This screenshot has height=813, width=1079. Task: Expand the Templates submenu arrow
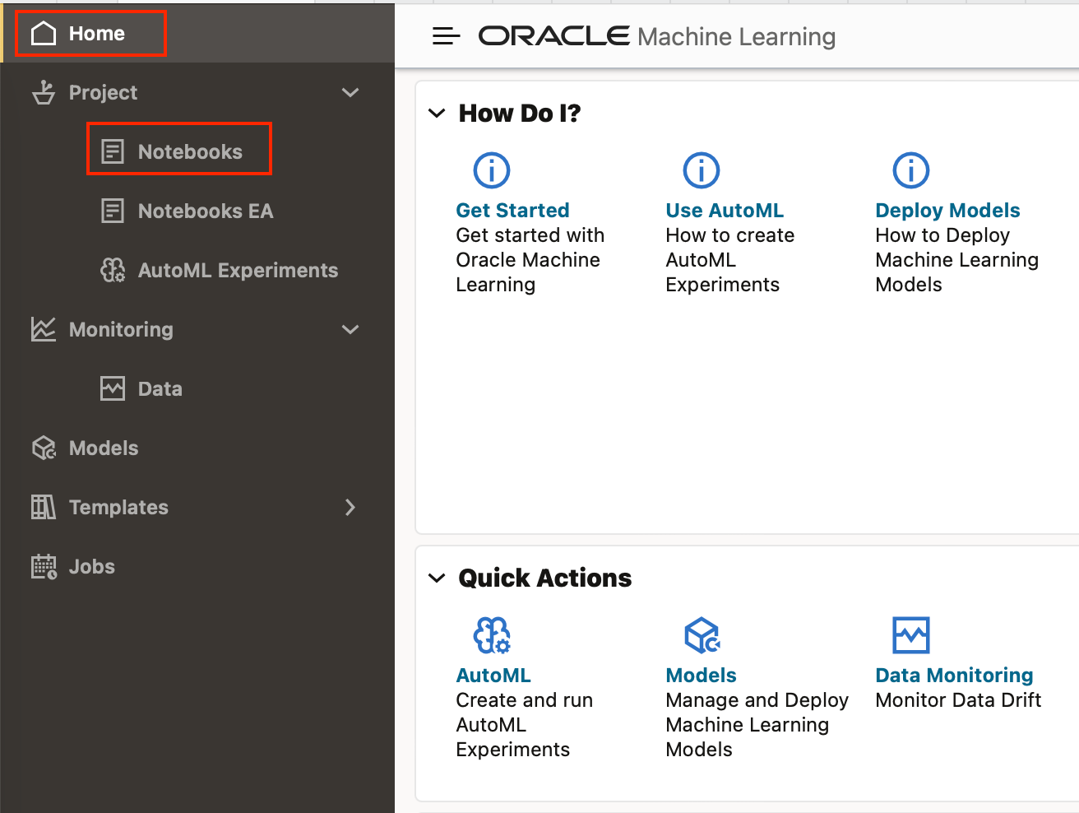tap(350, 508)
